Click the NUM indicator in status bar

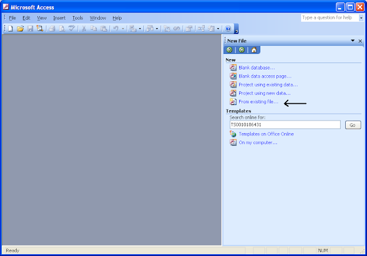(323, 251)
